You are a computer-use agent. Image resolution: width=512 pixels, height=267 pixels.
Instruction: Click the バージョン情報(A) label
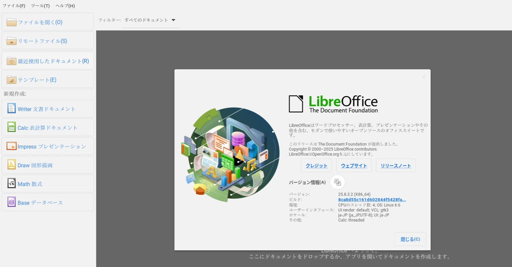pos(307,182)
